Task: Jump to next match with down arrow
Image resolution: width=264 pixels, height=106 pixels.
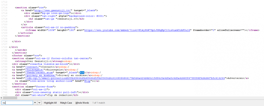Action: coord(39,103)
